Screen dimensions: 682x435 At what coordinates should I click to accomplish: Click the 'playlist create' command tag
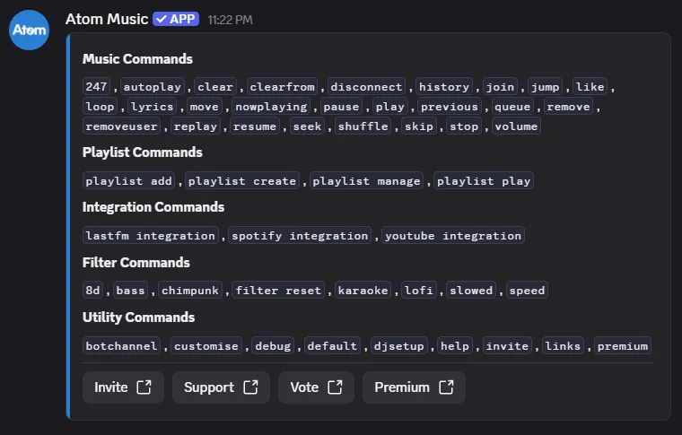coord(242,181)
